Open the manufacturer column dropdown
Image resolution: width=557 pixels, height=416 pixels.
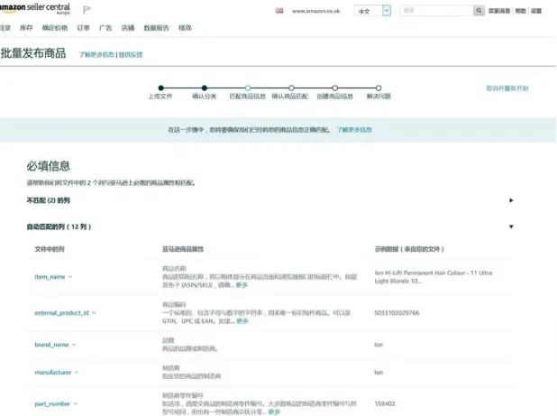57,373
